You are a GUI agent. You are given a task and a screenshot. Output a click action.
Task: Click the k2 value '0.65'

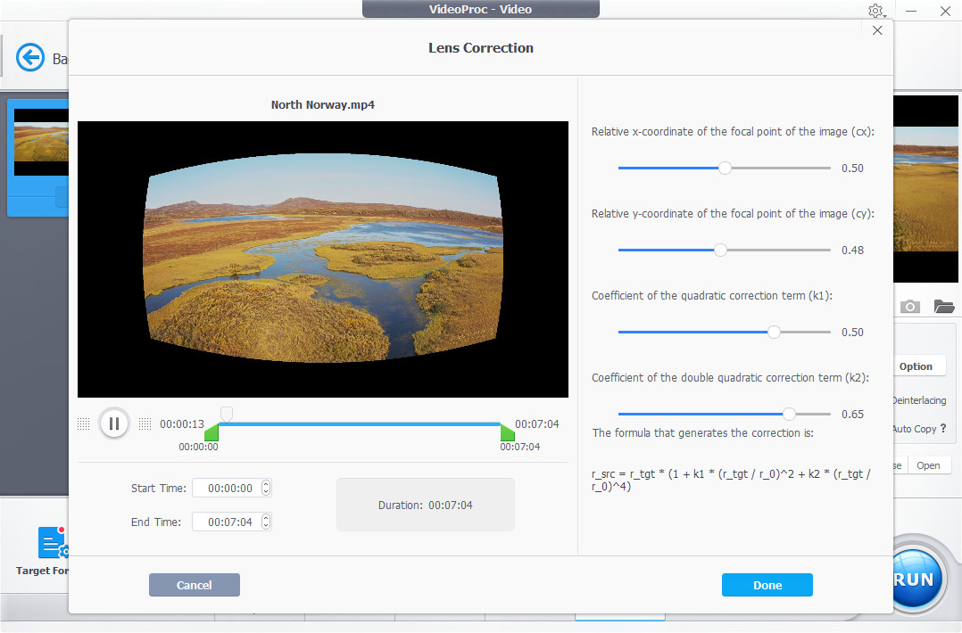852,415
